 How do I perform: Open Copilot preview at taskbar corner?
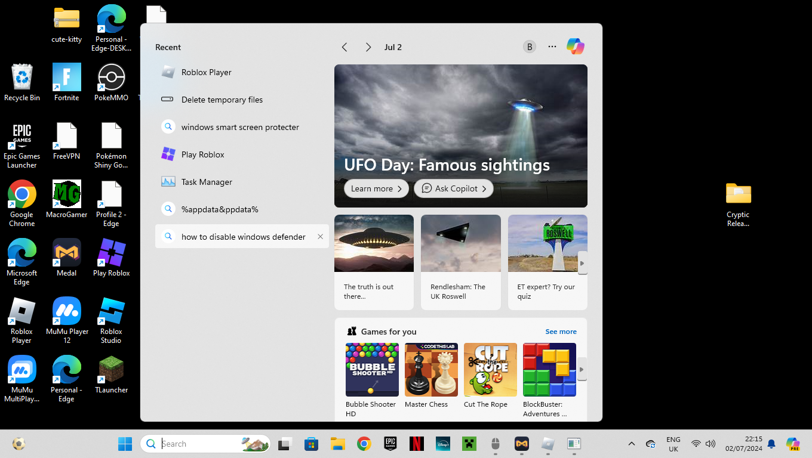[x=793, y=444]
